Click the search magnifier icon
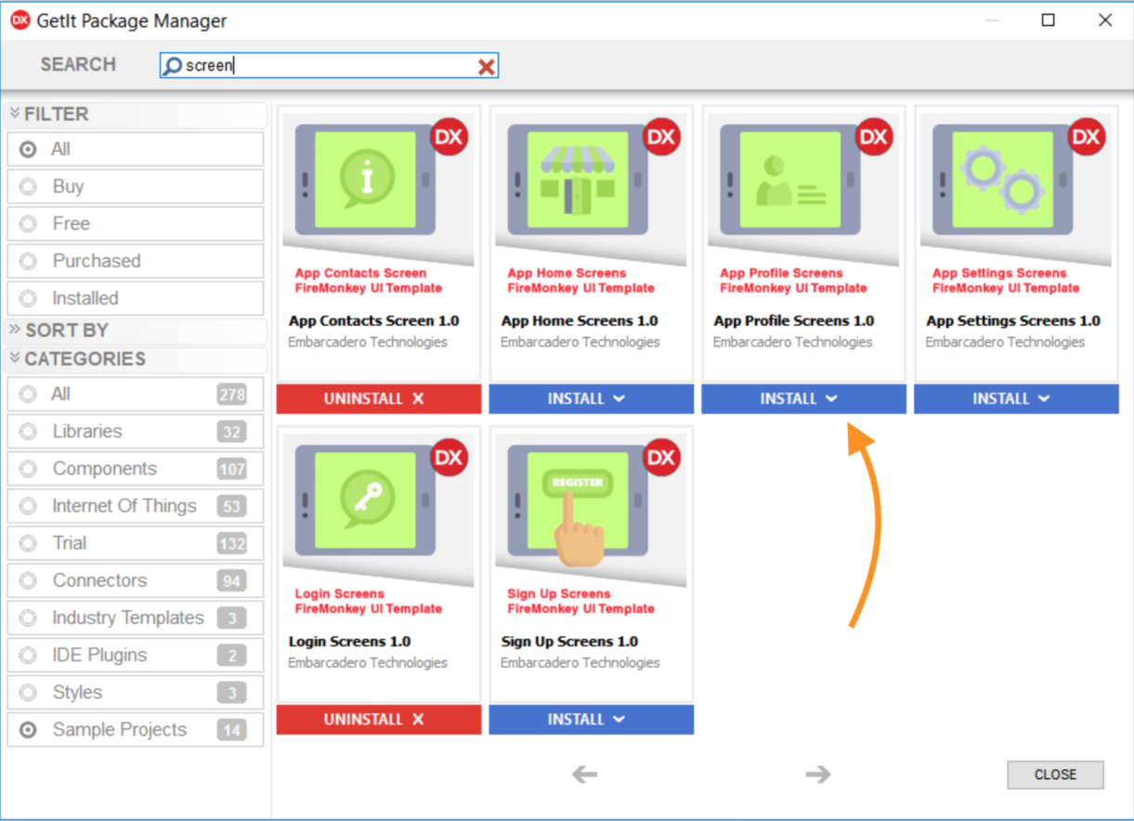The height and width of the screenshot is (821, 1134). (x=173, y=66)
